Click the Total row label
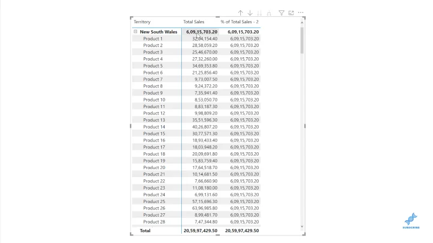 tap(145, 231)
